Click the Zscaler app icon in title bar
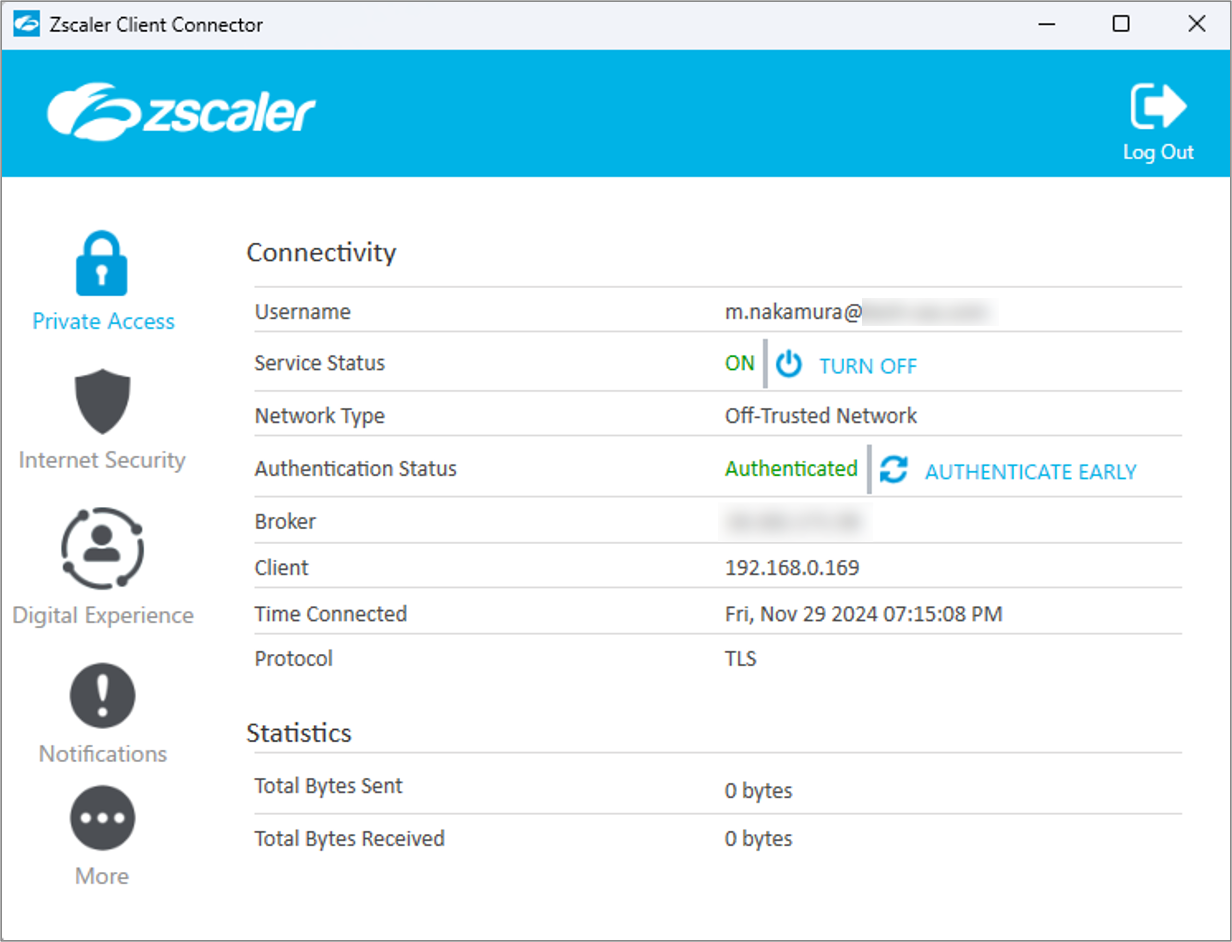 coord(26,24)
